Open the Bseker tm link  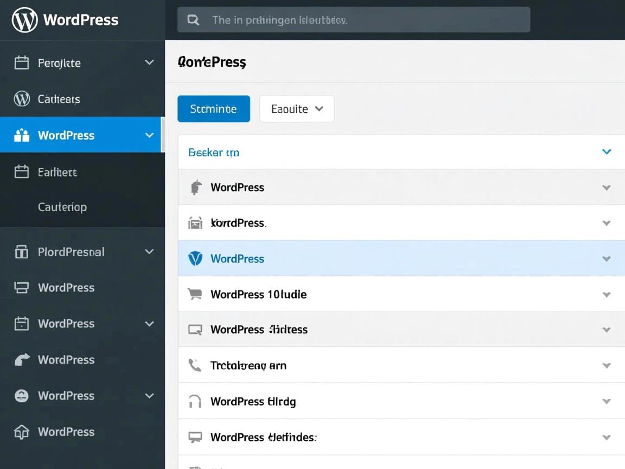(213, 152)
